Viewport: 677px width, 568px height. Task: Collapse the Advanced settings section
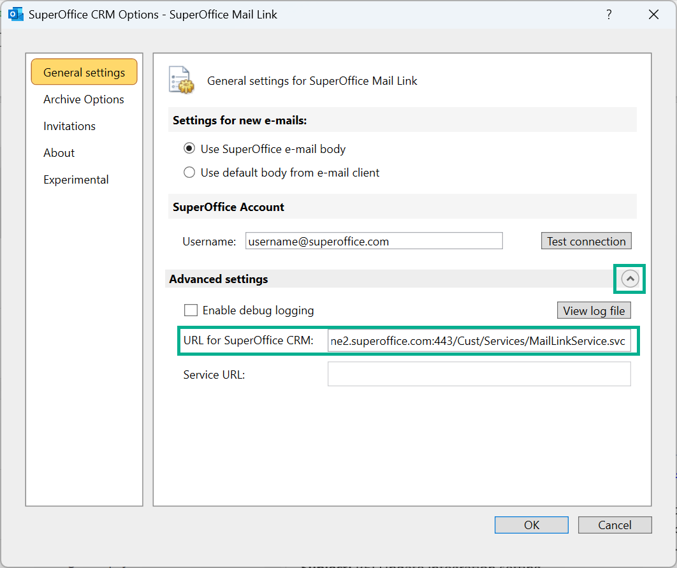[629, 279]
